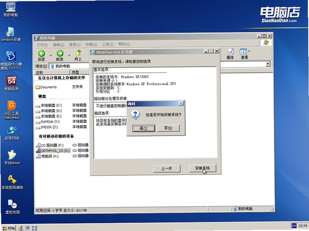Viewport: 309px width, 231px height.
Task: Select 电脑店 (X:) drive
Action: coord(47,157)
